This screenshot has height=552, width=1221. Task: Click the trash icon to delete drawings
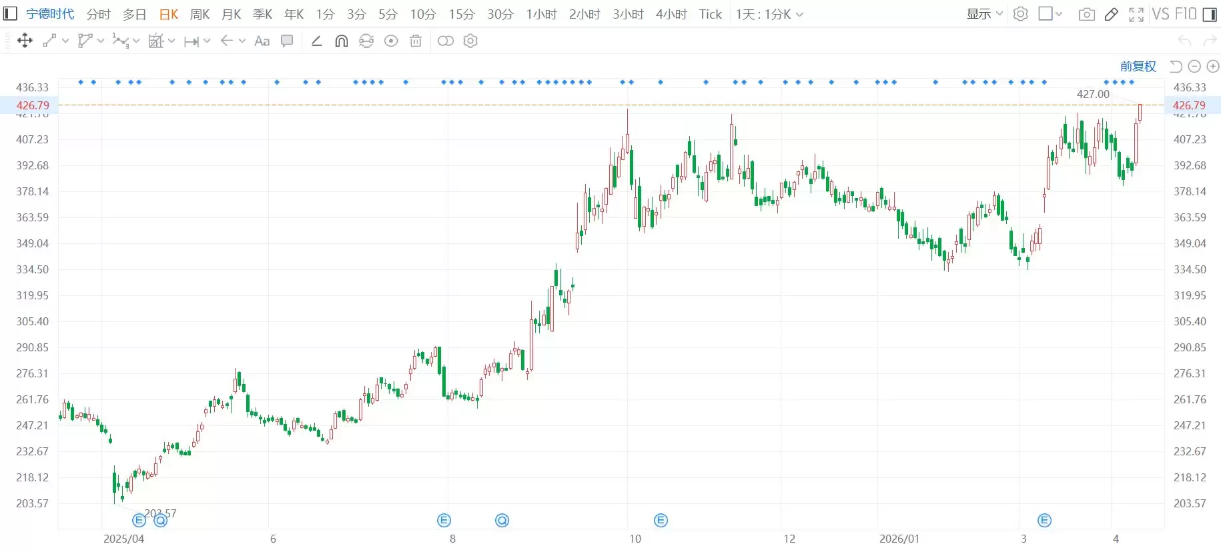tap(416, 41)
